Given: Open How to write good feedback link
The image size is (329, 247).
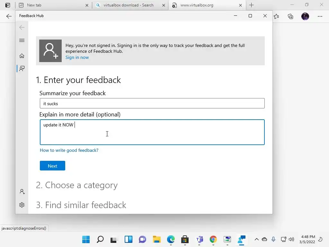Looking at the screenshot, I should coord(69,150).
